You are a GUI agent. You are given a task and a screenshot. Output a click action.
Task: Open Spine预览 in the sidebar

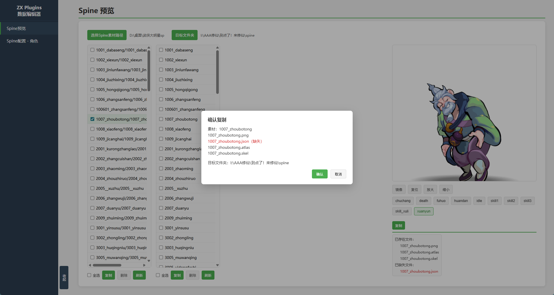click(x=29, y=28)
